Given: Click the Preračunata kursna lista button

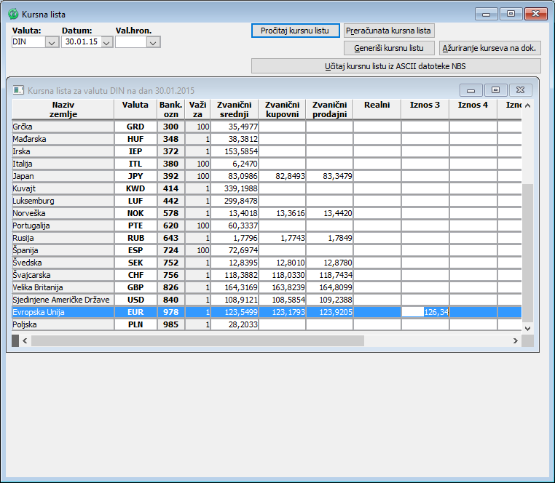Looking at the screenshot, I should 389,31.
